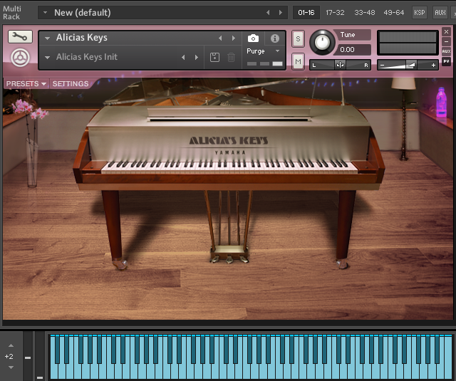Open the SETTINGS tab

(x=71, y=84)
